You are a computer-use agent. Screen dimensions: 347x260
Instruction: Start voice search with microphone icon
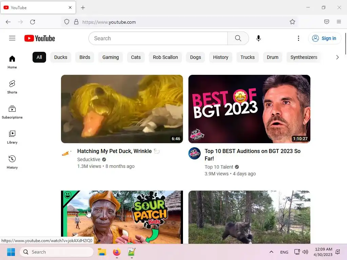(x=258, y=38)
